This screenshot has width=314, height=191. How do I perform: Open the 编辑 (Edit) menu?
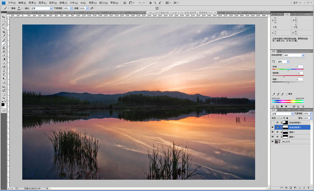pyautogui.click(x=22, y=3)
